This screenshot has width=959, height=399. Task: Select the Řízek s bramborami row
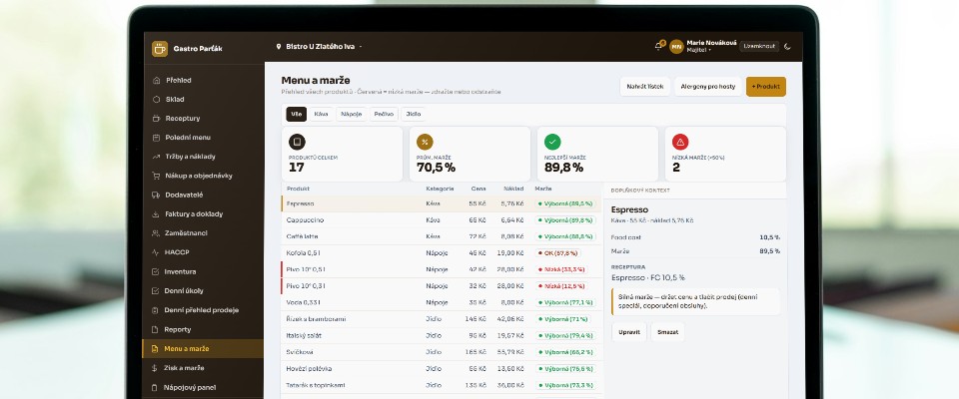(x=442, y=319)
